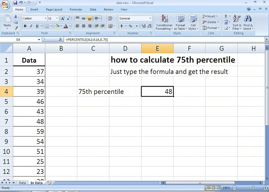Click the Office button logo

[x=5, y=5]
